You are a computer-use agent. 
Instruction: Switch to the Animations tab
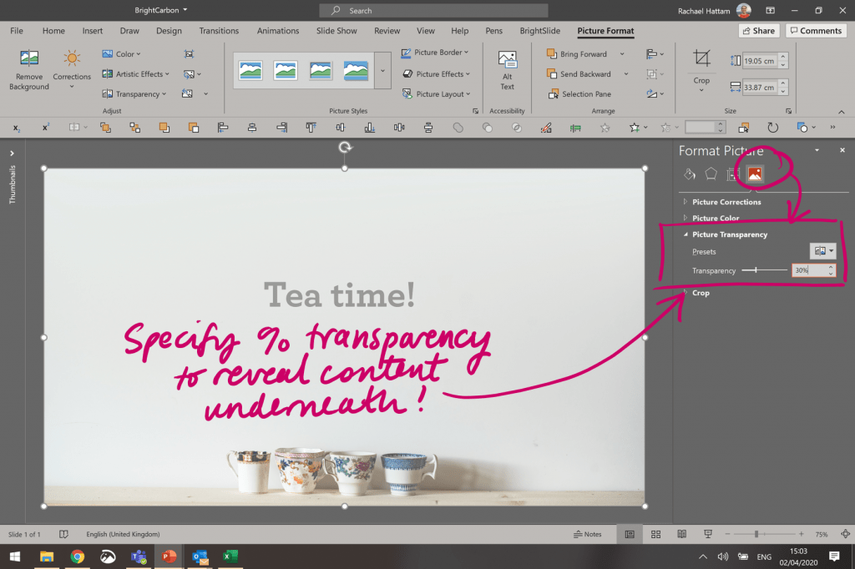pos(277,30)
